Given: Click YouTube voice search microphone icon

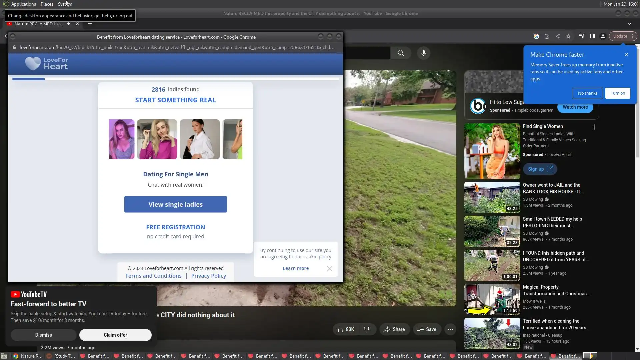Looking at the screenshot, I should pyautogui.click(x=423, y=53).
